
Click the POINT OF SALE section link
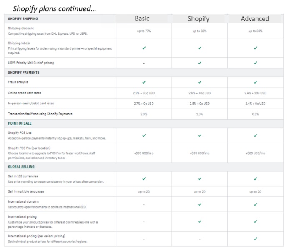click(x=20, y=123)
